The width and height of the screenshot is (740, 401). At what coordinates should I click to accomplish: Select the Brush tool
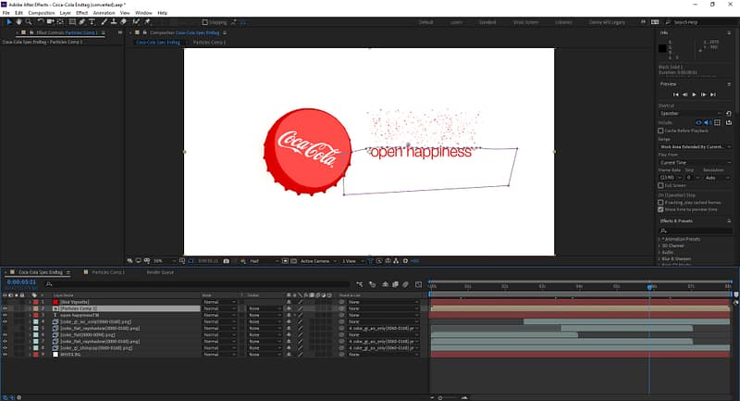(x=104, y=21)
